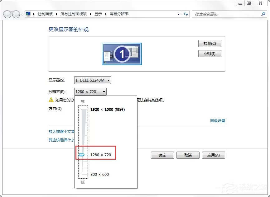
Task: Select the monitor 1 preview thumbnail
Action: click(122, 54)
